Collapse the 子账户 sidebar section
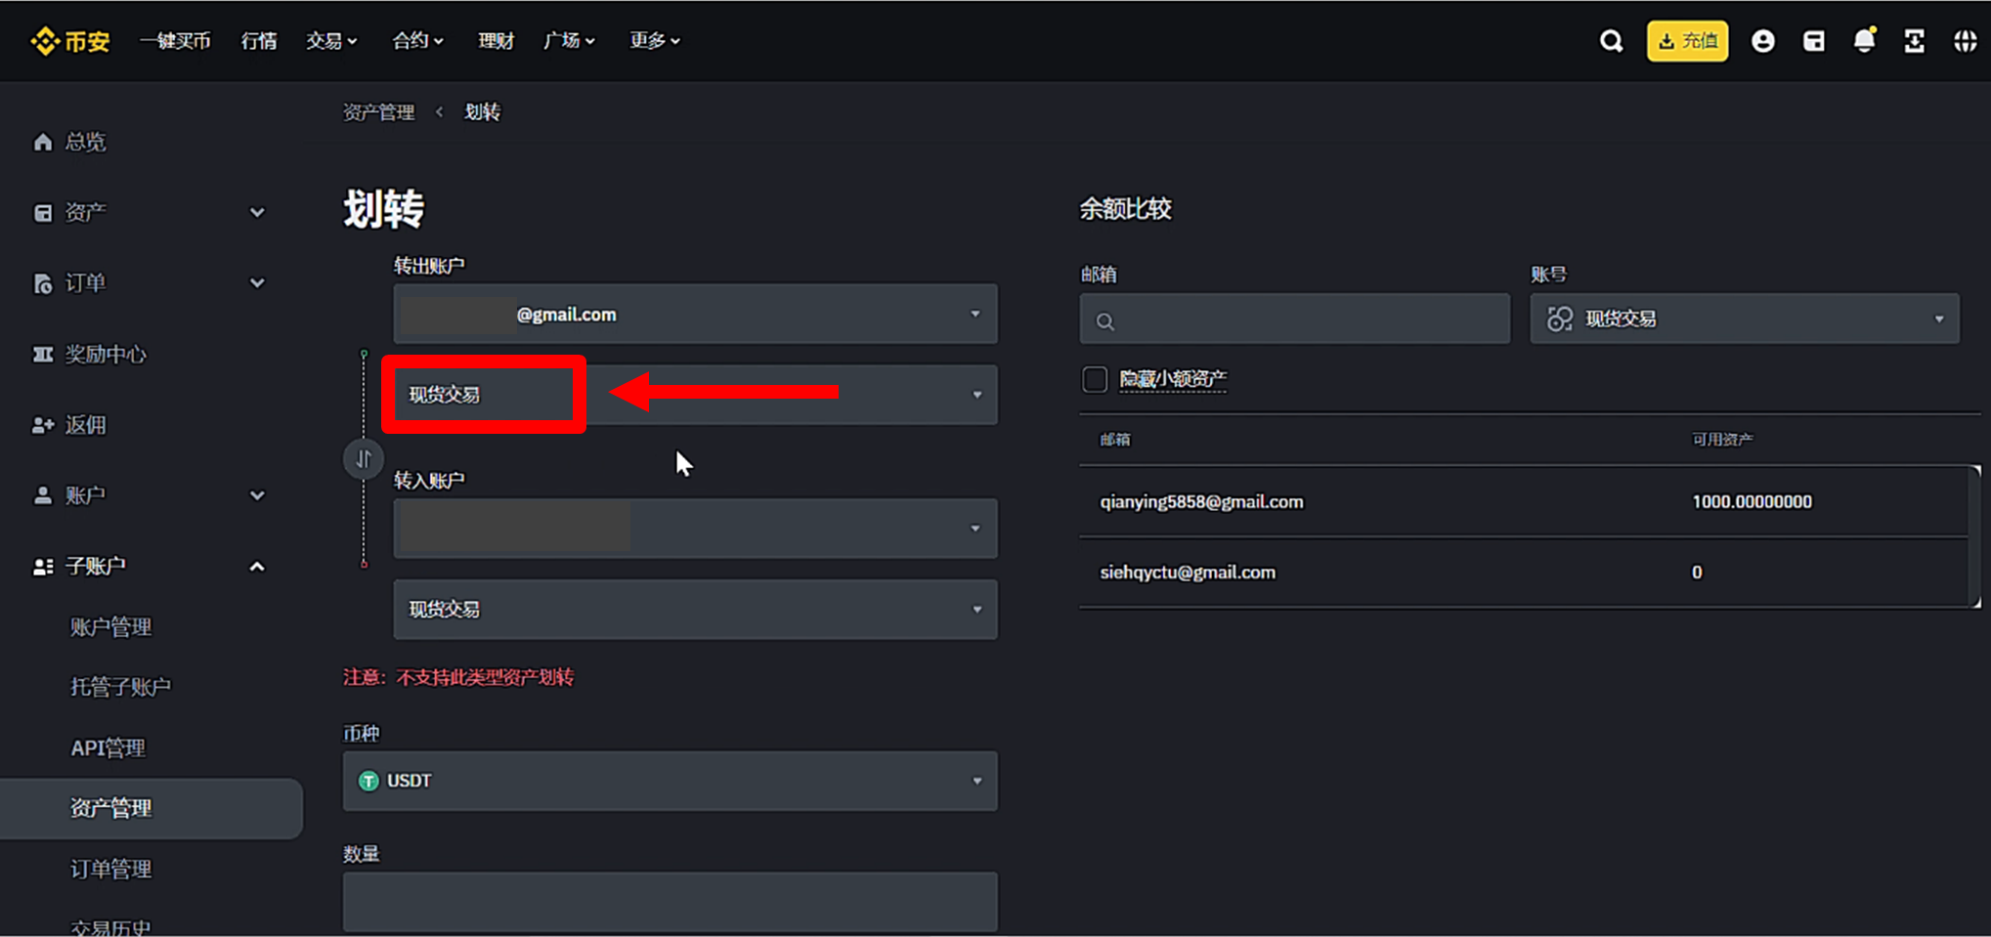1991x937 pixels. tap(257, 567)
